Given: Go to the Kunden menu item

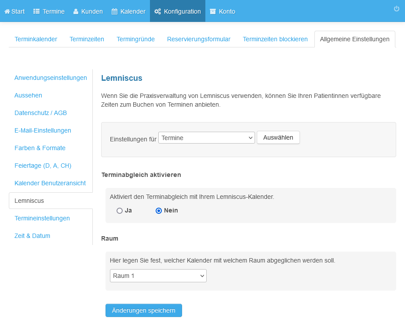Looking at the screenshot, I should click(x=88, y=11).
